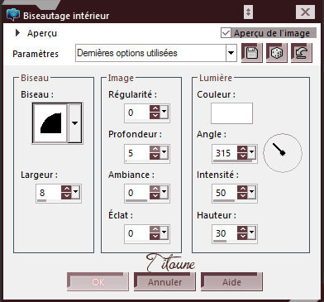324x302 pixels.
Task: Click the Angle field showing 315
Action: tap(225, 152)
